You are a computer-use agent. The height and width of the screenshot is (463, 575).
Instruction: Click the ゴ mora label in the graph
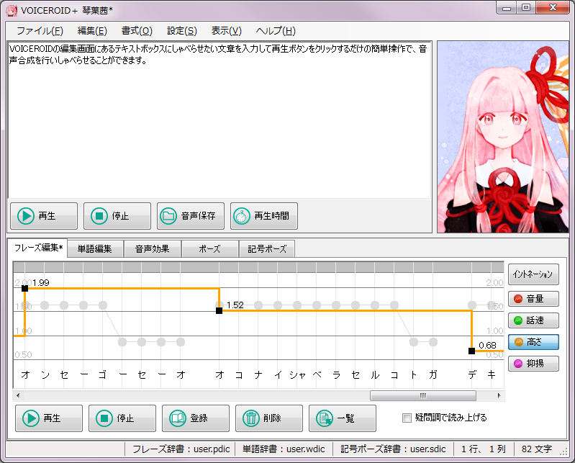(103, 374)
